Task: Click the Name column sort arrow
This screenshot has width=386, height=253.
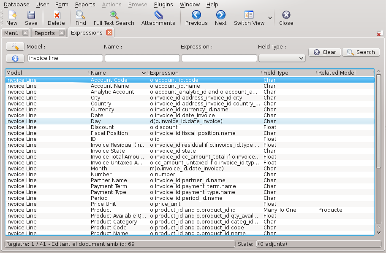Action: (x=144, y=73)
